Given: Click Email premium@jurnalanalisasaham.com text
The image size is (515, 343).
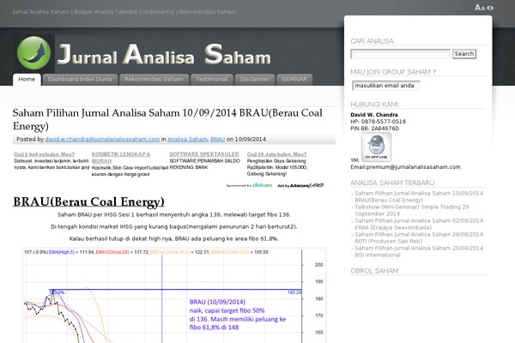Looking at the screenshot, I should click(x=405, y=167).
